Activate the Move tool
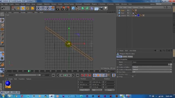Viewport: 175px width, 98px height. 18,8
